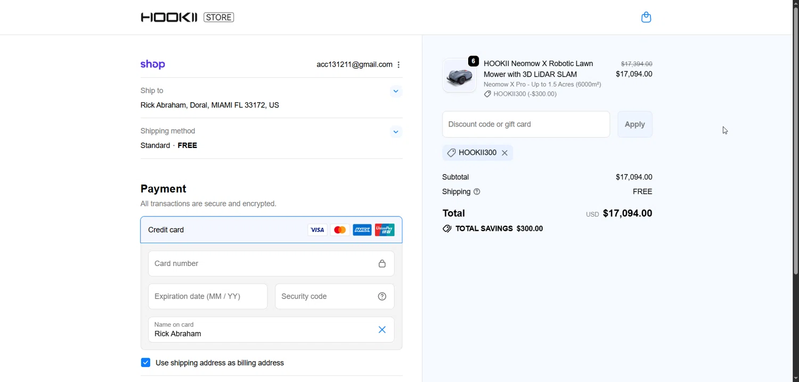Click the HOOKII Store logo
Viewport: 799px width, 382px height.
pos(187,18)
